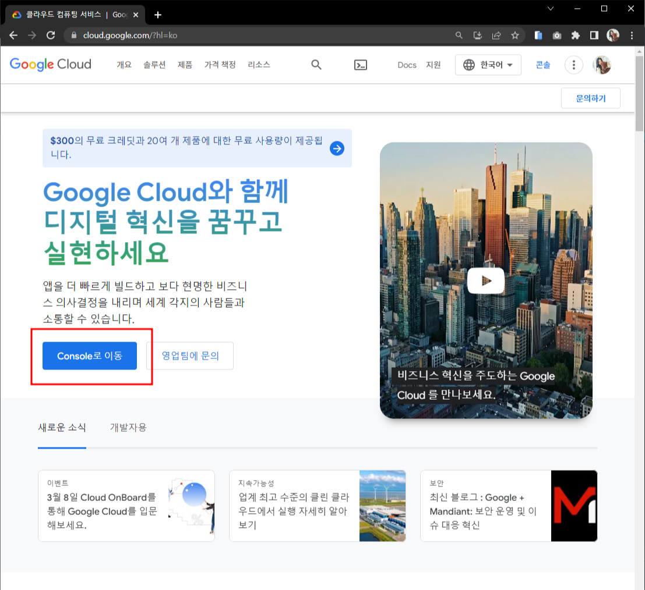Reload the page with refresh icon
The width and height of the screenshot is (645, 590).
point(51,35)
